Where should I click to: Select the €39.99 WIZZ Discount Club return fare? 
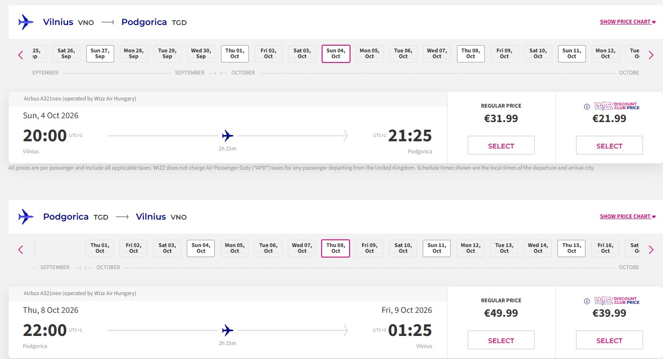coord(610,340)
